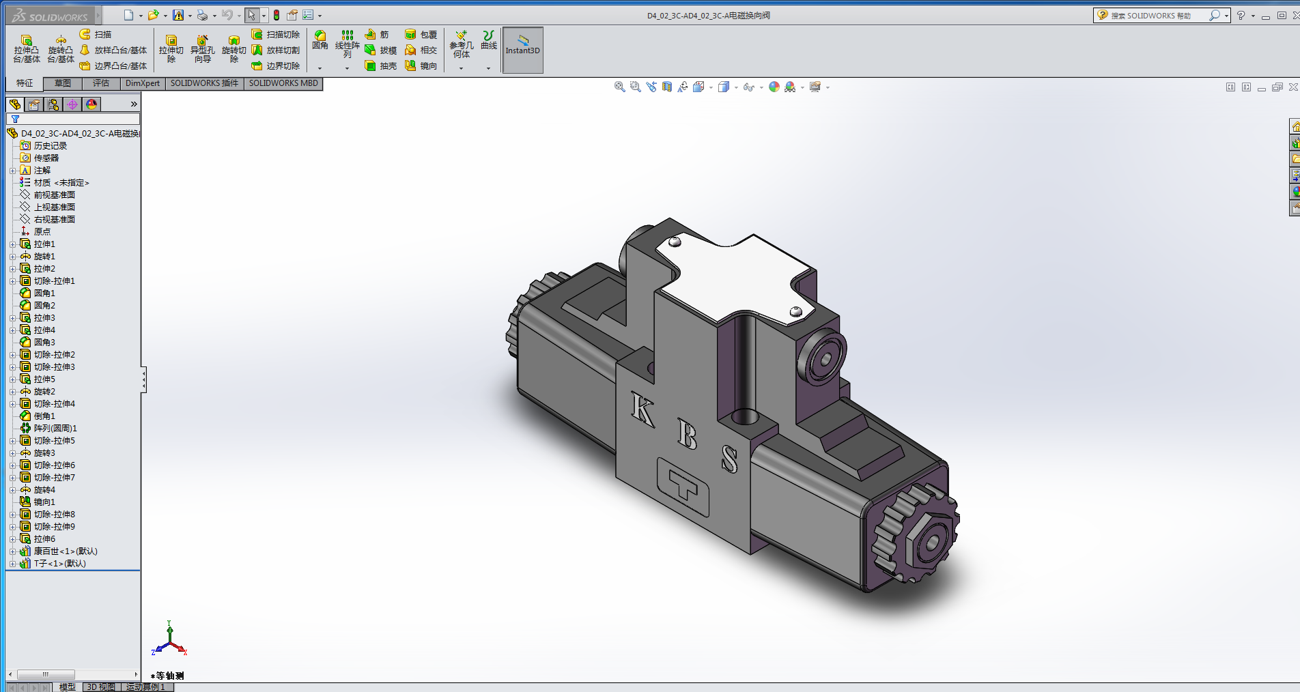
Task: Toggle the selection arrow tool
Action: (x=252, y=15)
